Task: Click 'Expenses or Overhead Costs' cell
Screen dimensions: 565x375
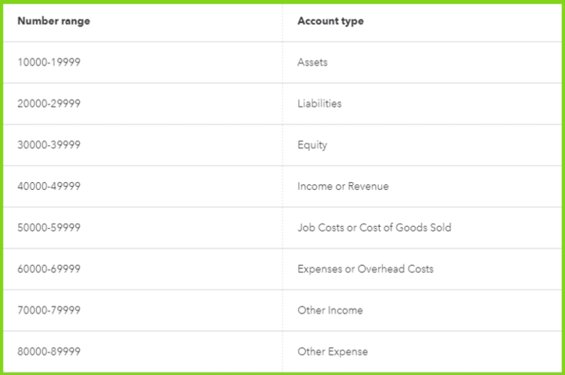Action: tap(365, 269)
